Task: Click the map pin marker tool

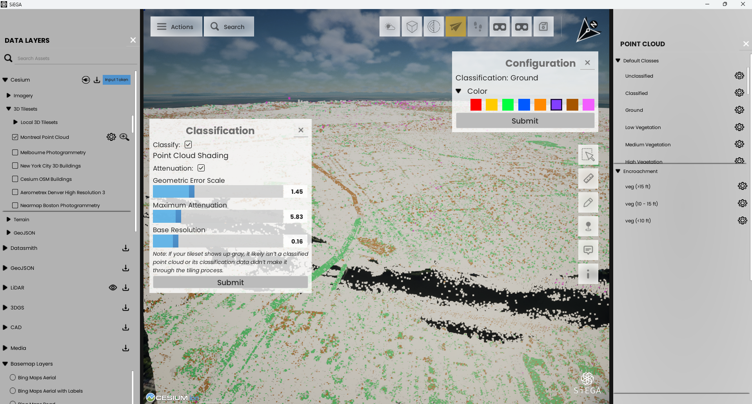Action: click(588, 226)
